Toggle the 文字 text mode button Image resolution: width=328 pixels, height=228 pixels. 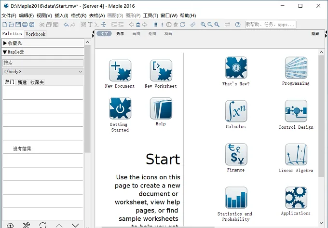(x=104, y=34)
